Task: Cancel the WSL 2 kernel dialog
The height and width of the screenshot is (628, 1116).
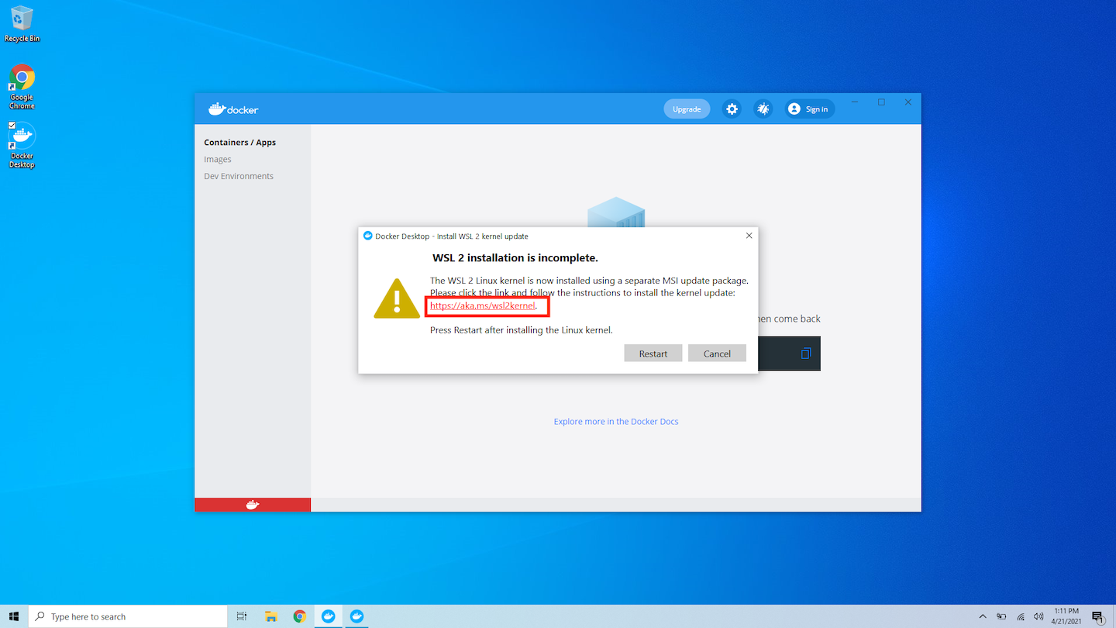Action: [717, 354]
